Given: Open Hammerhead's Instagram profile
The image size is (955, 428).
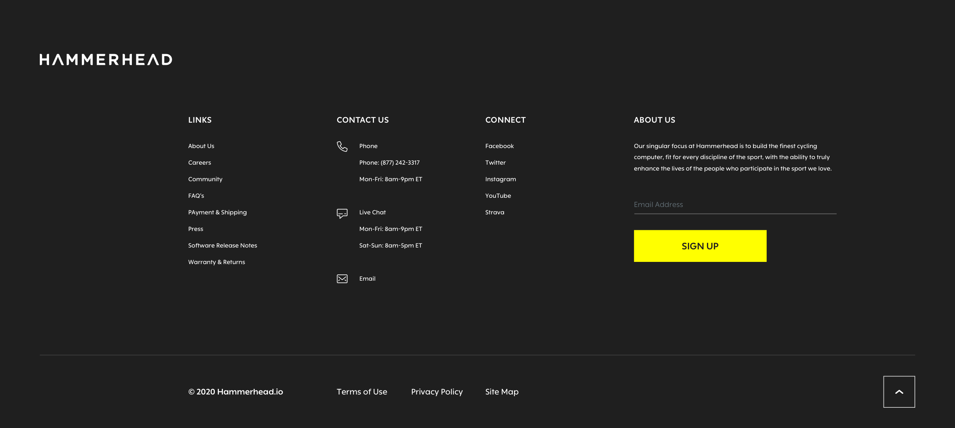Looking at the screenshot, I should click(x=500, y=179).
